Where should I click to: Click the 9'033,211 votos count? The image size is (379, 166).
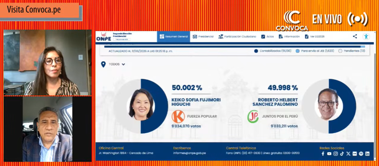284,126
